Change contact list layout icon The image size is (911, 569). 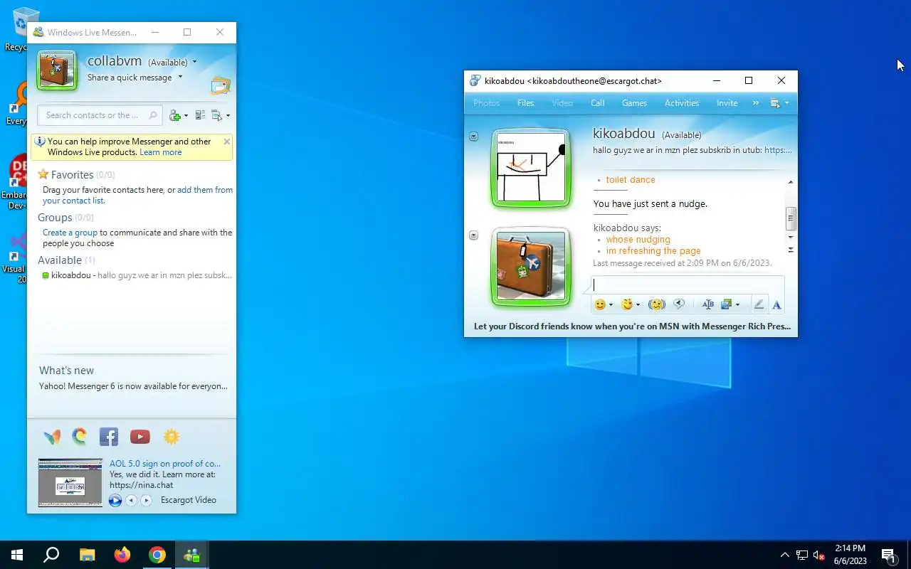(x=200, y=115)
